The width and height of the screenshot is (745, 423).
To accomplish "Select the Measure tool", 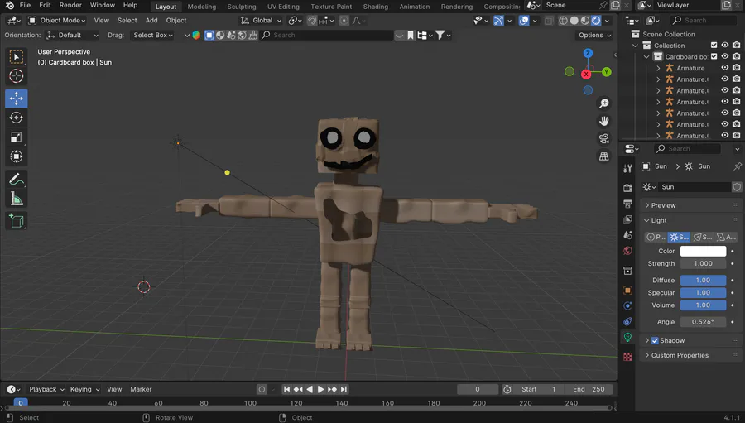I will point(17,199).
